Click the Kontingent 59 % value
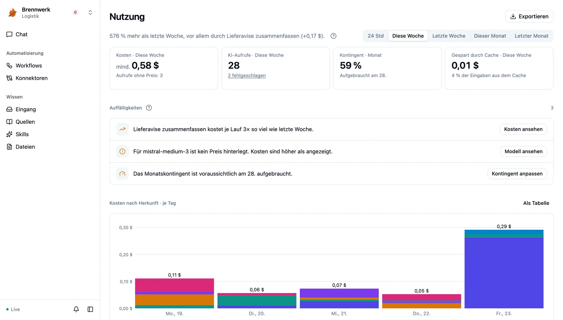This screenshot has width=563, height=320. click(350, 65)
